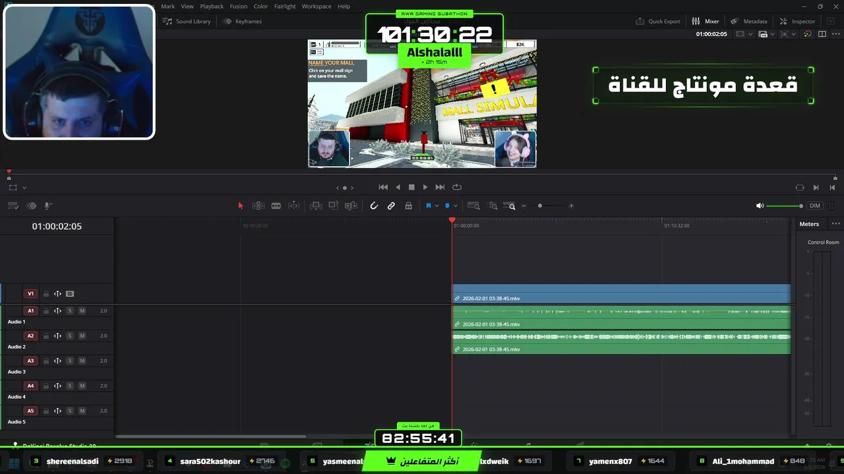844x474 pixels.
Task: Open Timeline View Options icon
Action: pos(13,206)
